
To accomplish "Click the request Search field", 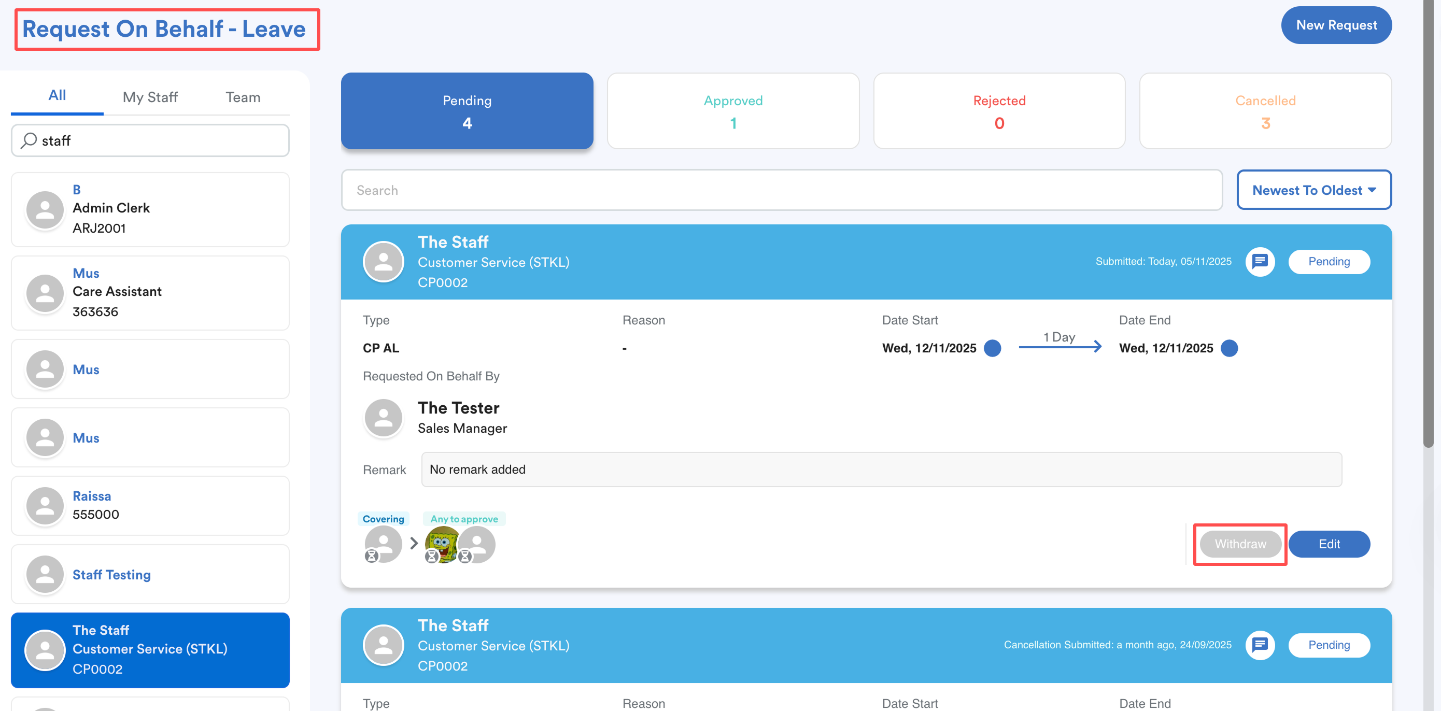I will 781,190.
